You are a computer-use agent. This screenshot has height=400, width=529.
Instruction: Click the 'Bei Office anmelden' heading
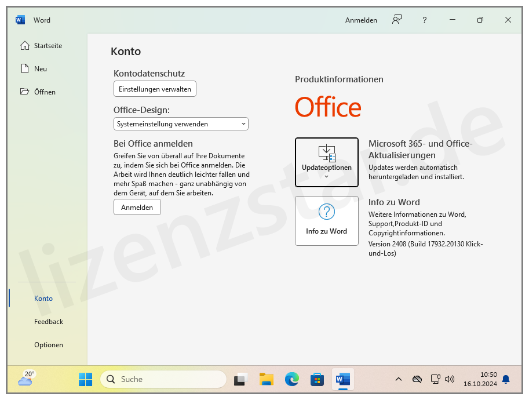pos(153,143)
